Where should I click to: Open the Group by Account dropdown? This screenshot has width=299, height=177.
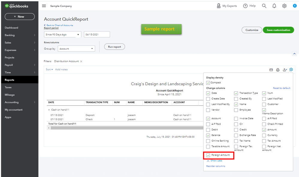coord(76,48)
